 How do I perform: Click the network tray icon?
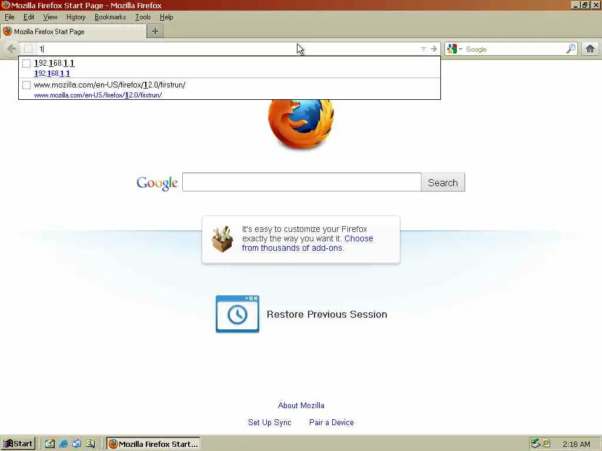[536, 443]
